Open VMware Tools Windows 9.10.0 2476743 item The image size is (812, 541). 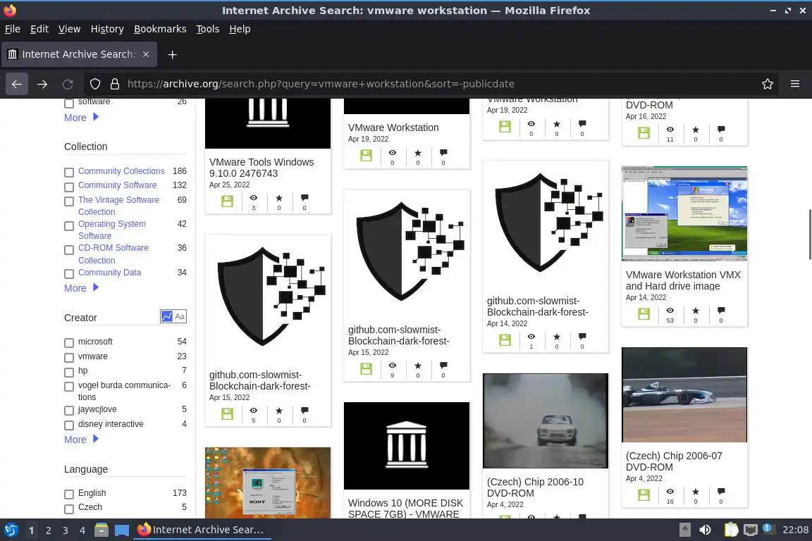coord(262,168)
